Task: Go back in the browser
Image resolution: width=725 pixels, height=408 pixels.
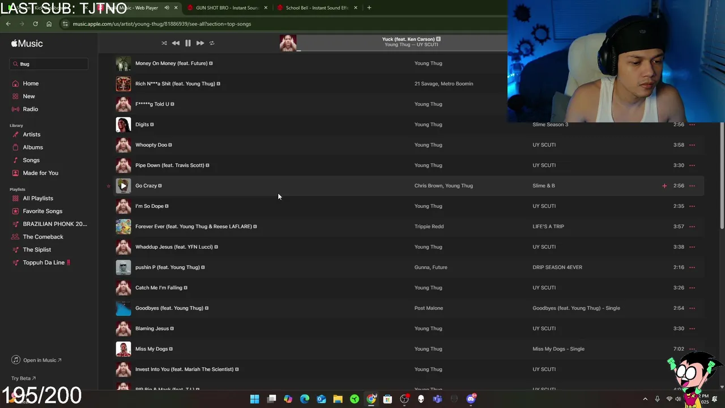Action: (8, 24)
